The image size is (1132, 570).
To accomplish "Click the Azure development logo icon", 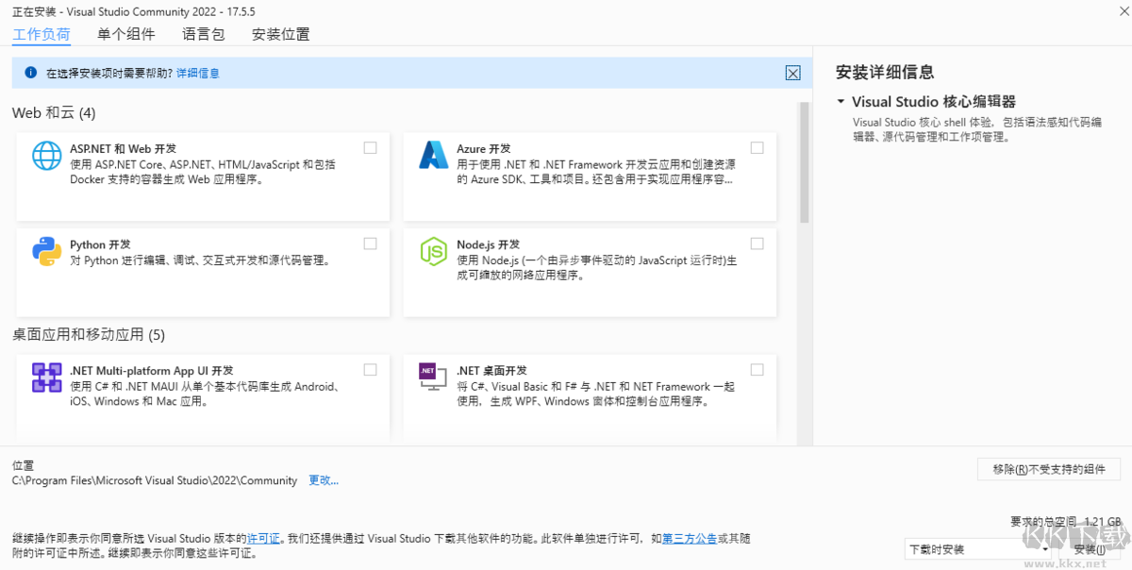I will (433, 155).
